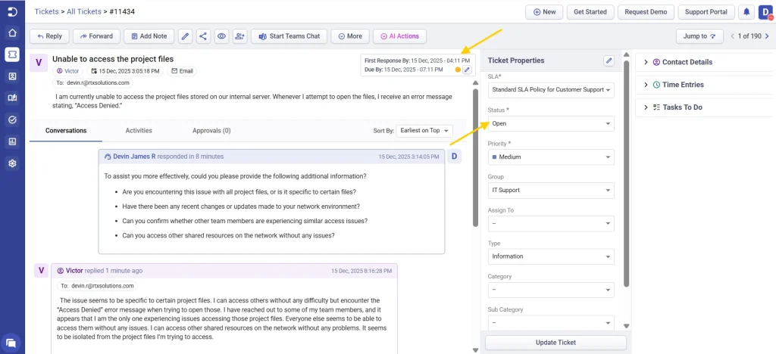Expand the Tasks To Do section

pos(706,107)
